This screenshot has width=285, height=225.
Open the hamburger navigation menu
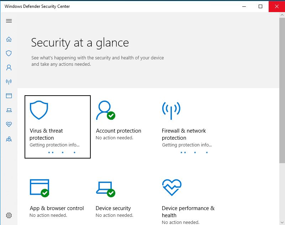[9, 21]
